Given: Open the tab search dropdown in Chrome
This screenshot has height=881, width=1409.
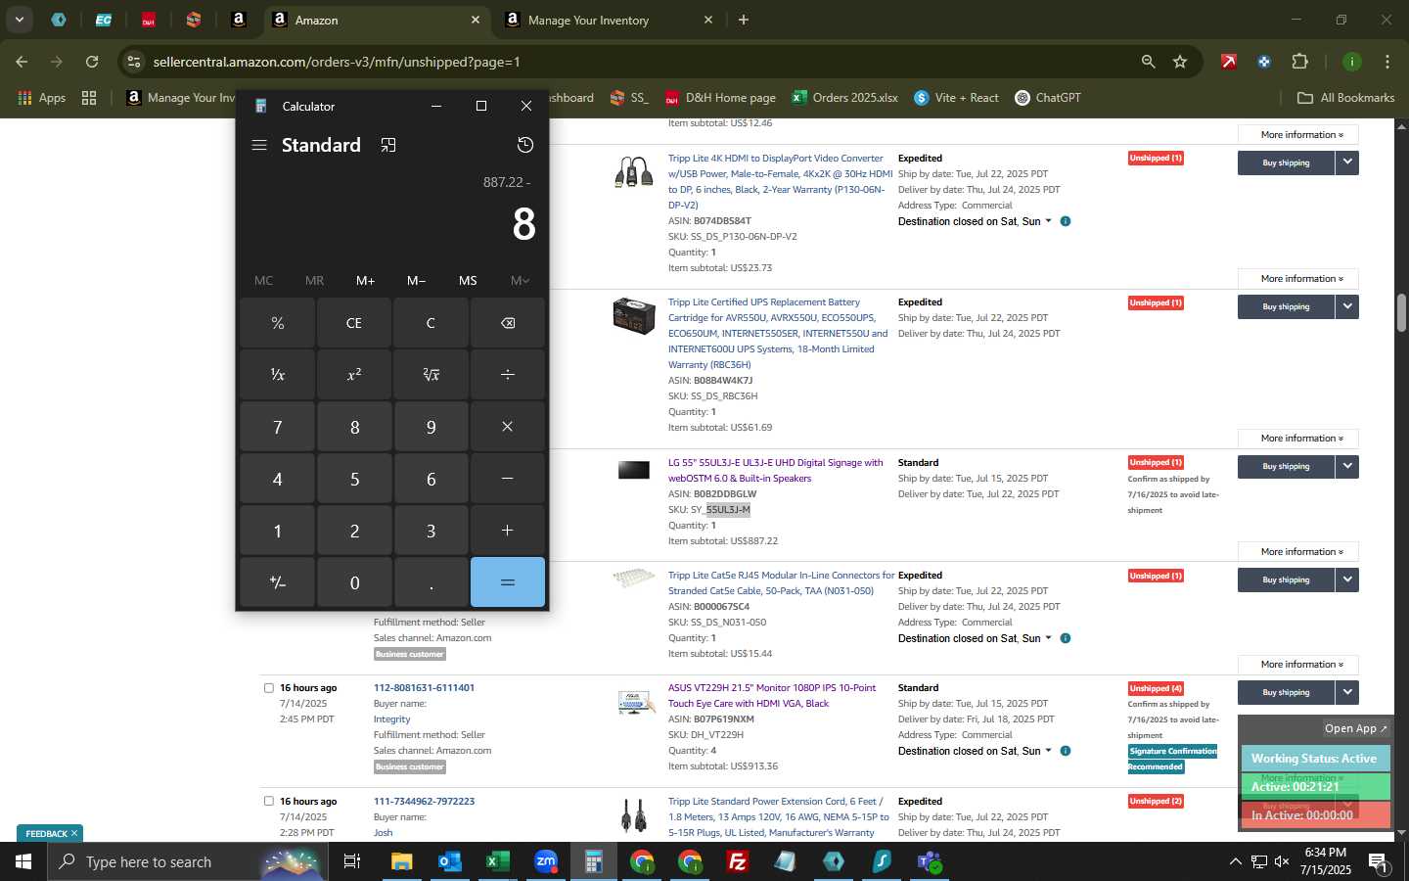Looking at the screenshot, I should click(19, 20).
